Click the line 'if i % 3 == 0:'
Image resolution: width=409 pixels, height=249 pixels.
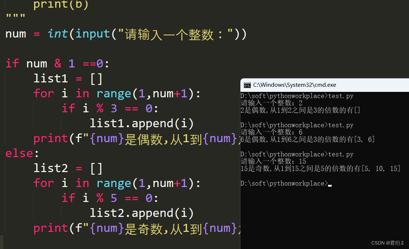tap(110, 108)
